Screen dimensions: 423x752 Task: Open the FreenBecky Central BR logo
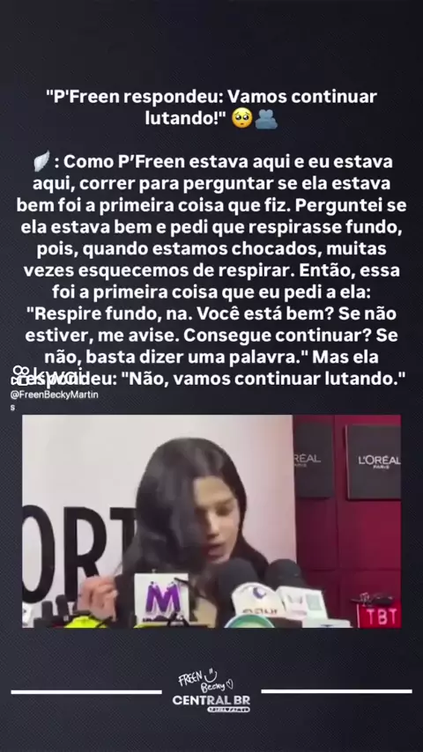tap(211, 690)
